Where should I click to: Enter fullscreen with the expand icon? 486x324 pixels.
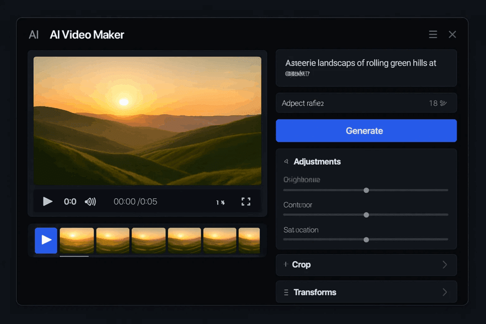point(246,201)
